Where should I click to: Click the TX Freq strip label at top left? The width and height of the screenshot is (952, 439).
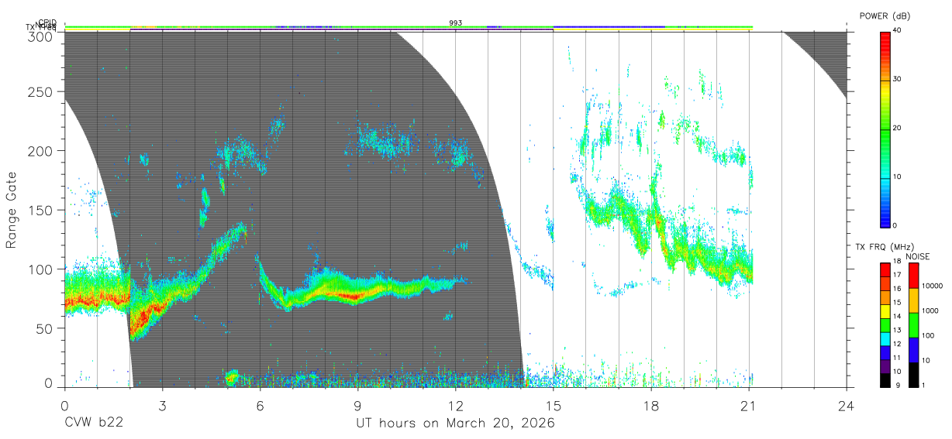[40, 27]
